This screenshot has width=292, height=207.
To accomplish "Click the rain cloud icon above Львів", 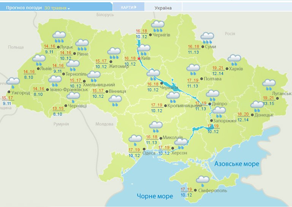I will point(39,60).
